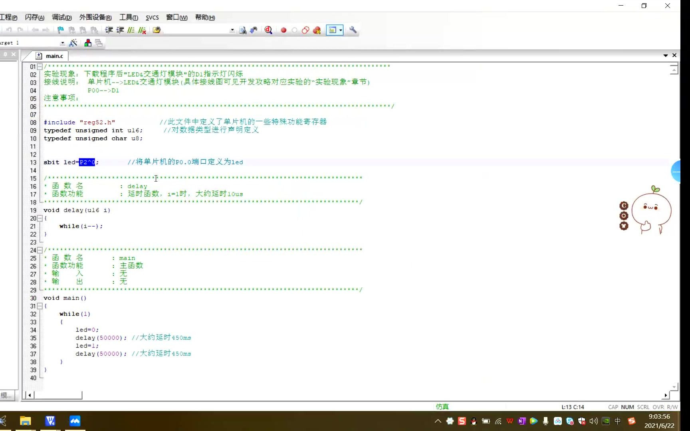Screen dimensions: 690x431
Task: Open the Target 1 selection dropdown
Action: point(62,43)
